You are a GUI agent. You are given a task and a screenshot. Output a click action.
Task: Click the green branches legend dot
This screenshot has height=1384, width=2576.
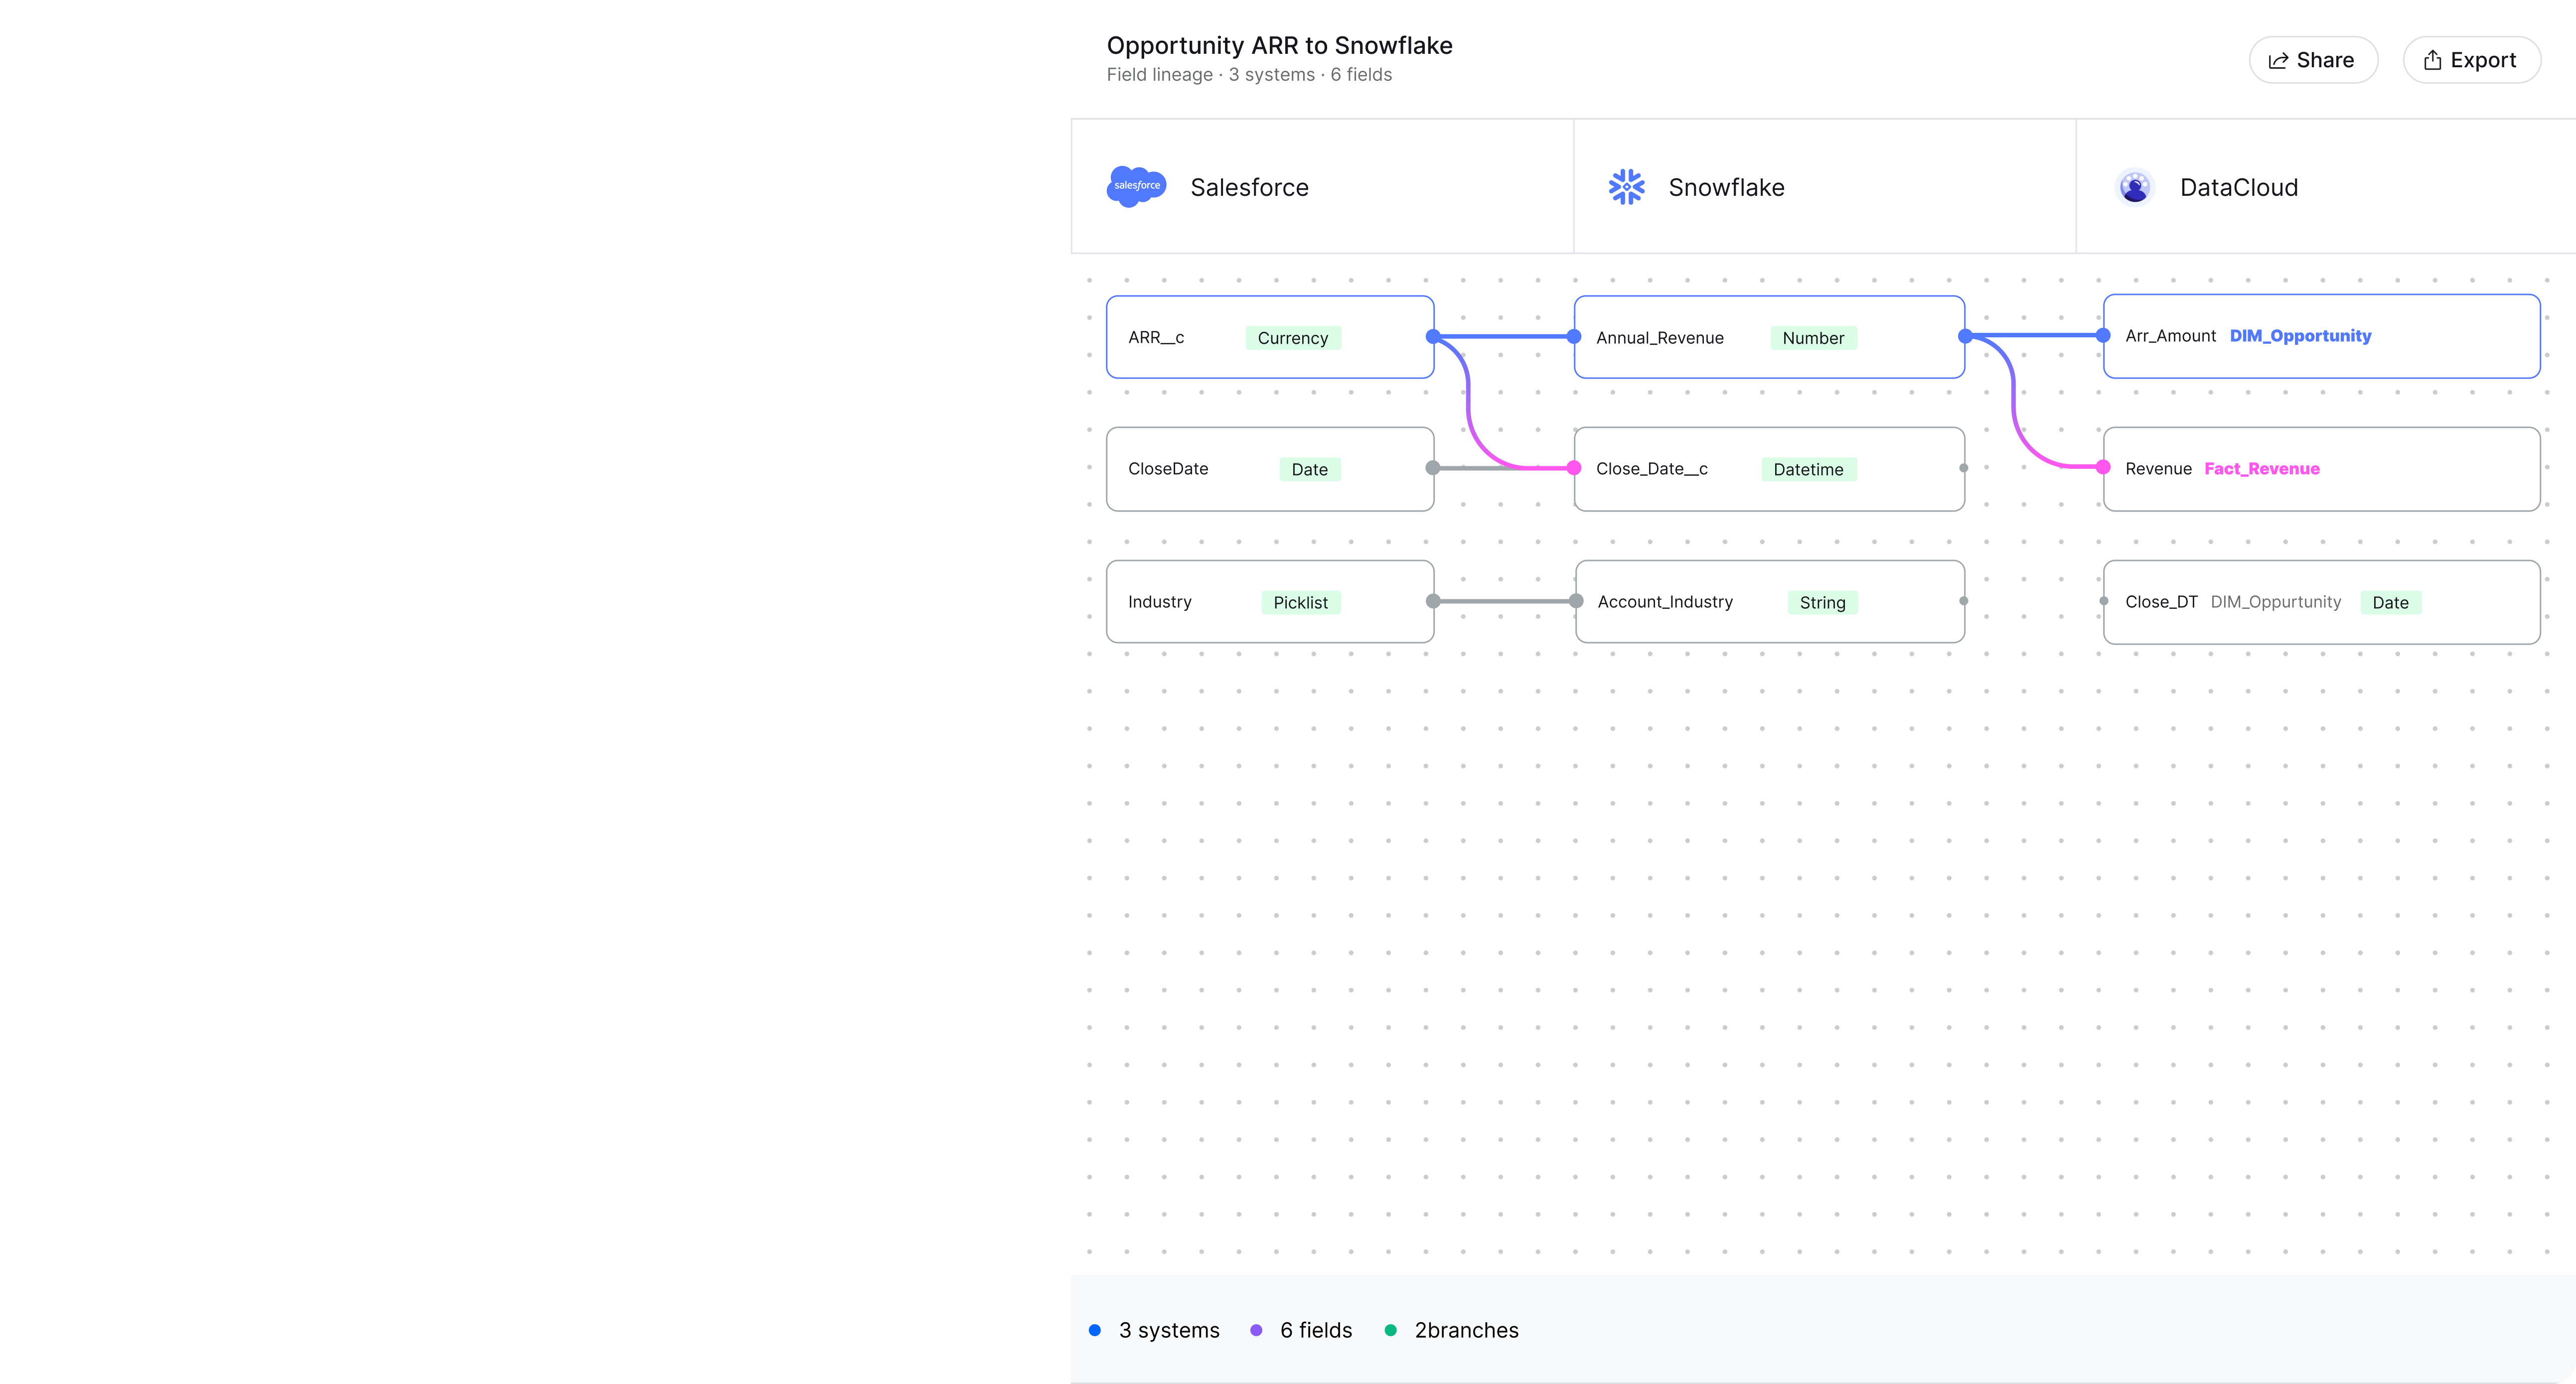[1390, 1330]
